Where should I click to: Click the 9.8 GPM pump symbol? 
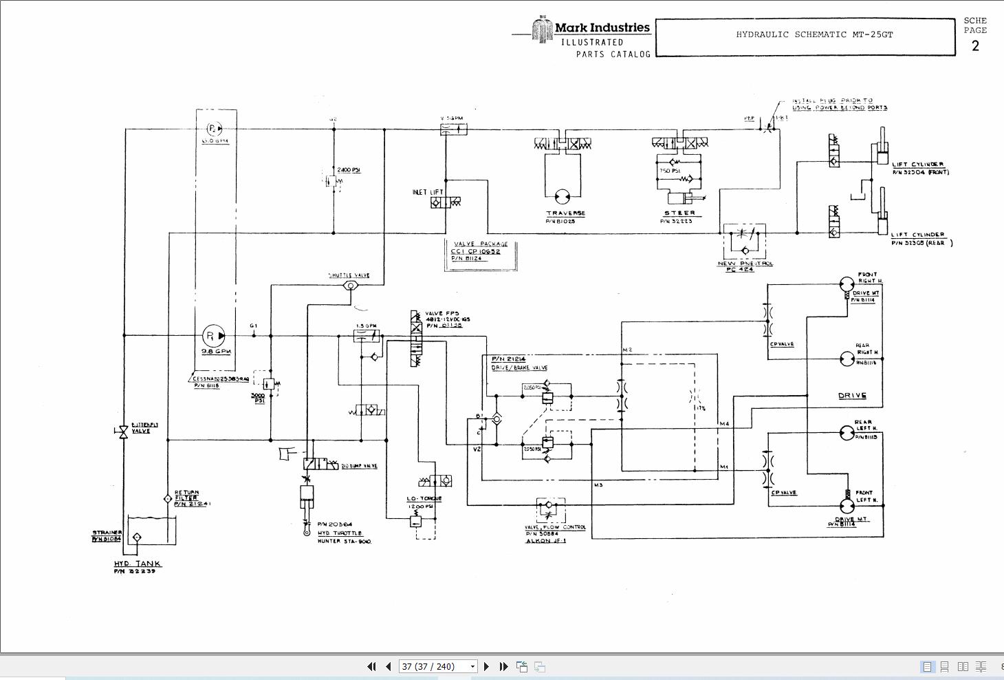pyautogui.click(x=214, y=336)
